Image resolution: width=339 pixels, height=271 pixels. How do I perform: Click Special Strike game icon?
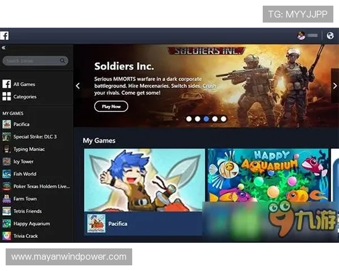[7, 137]
